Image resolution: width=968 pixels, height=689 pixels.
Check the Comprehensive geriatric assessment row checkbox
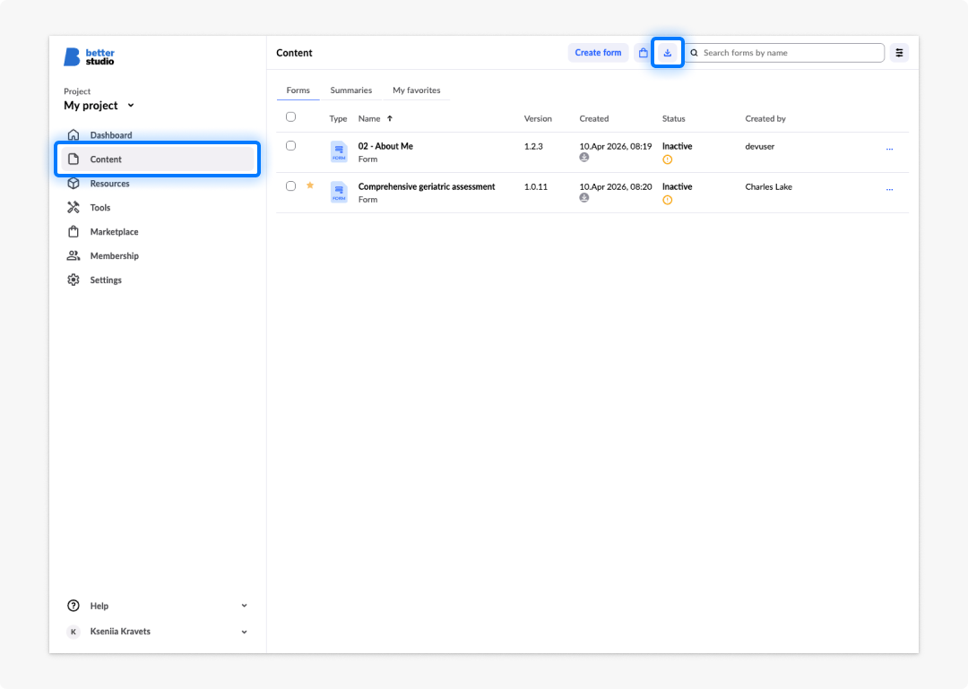tap(290, 185)
